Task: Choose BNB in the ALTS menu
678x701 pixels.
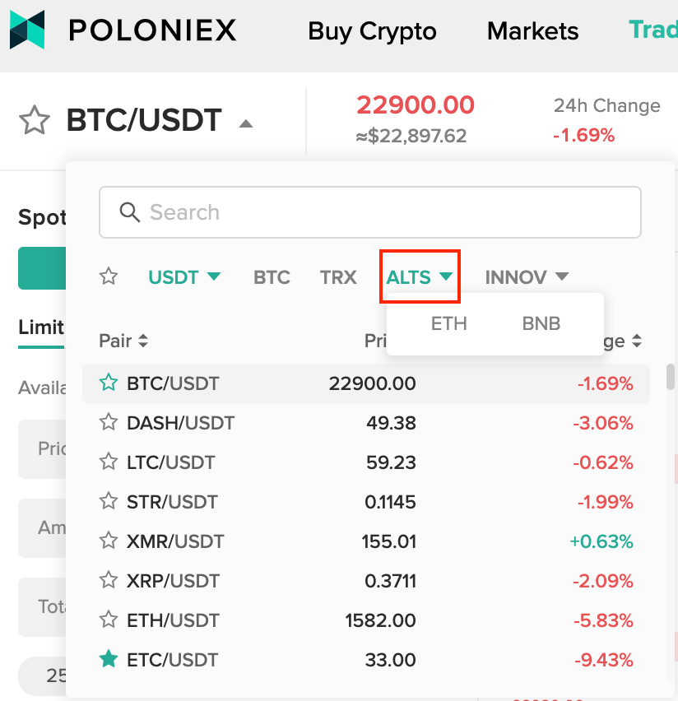Action: pos(541,323)
